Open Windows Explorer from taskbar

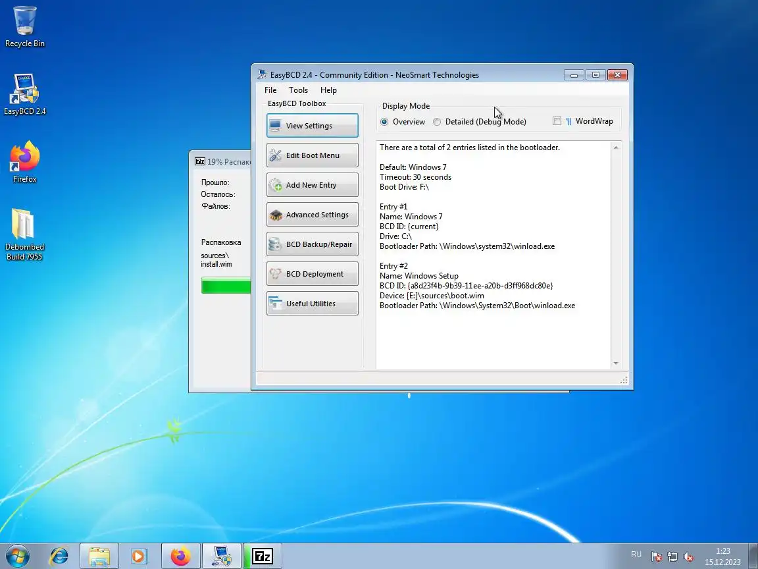tap(99, 556)
